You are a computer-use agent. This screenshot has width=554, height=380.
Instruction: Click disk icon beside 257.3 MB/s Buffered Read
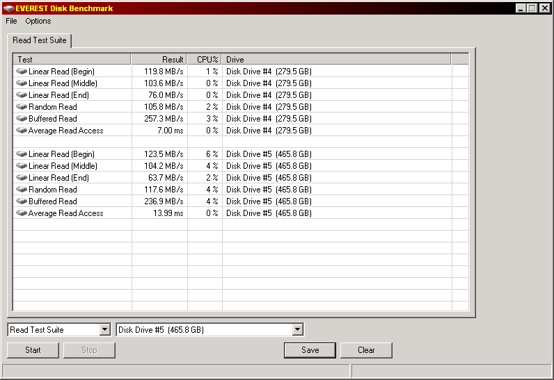[x=22, y=118]
